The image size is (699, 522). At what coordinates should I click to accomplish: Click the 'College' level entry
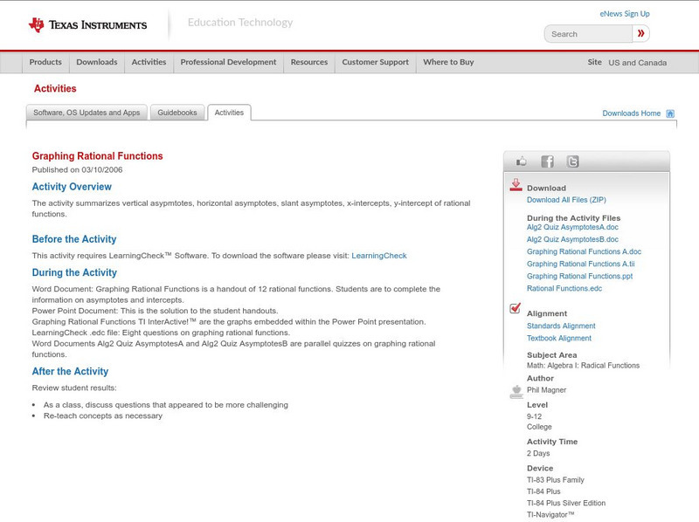pyautogui.click(x=539, y=427)
